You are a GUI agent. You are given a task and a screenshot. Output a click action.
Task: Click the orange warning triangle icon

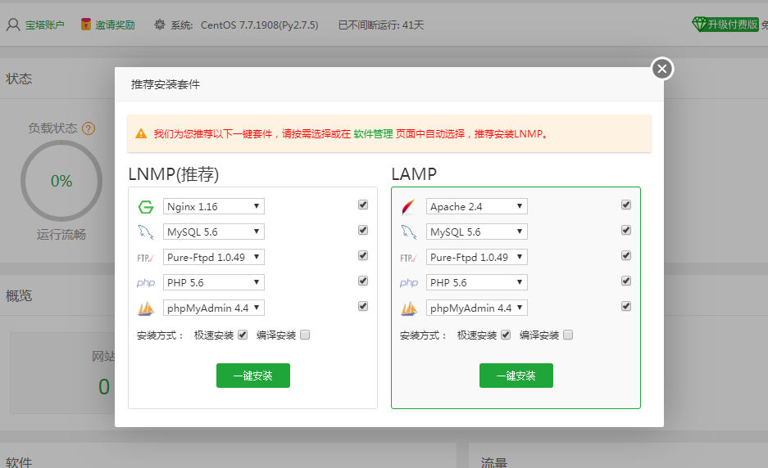[x=141, y=133]
